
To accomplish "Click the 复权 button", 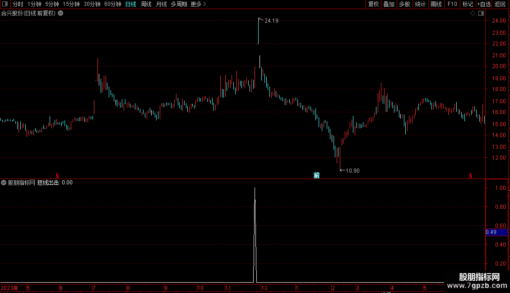I will [x=373, y=4].
